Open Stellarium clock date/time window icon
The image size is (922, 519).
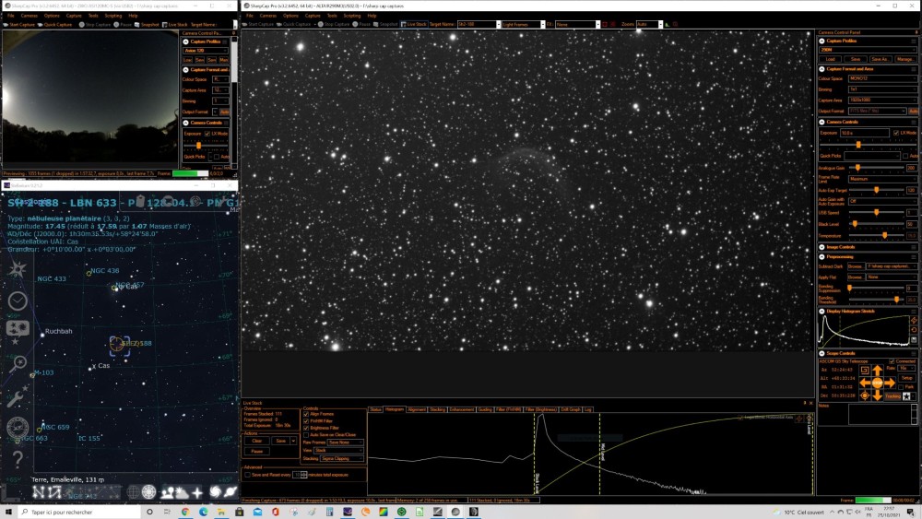pyautogui.click(x=17, y=301)
